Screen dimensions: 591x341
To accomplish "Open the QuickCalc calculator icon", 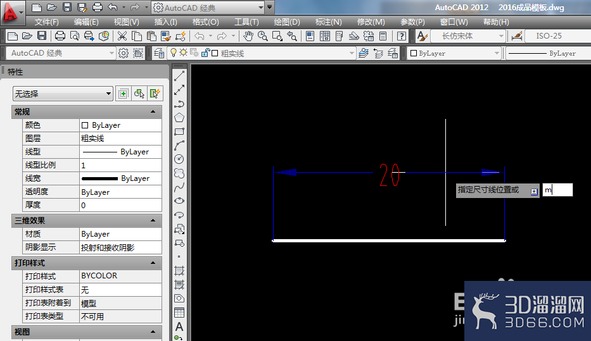I will (383, 36).
